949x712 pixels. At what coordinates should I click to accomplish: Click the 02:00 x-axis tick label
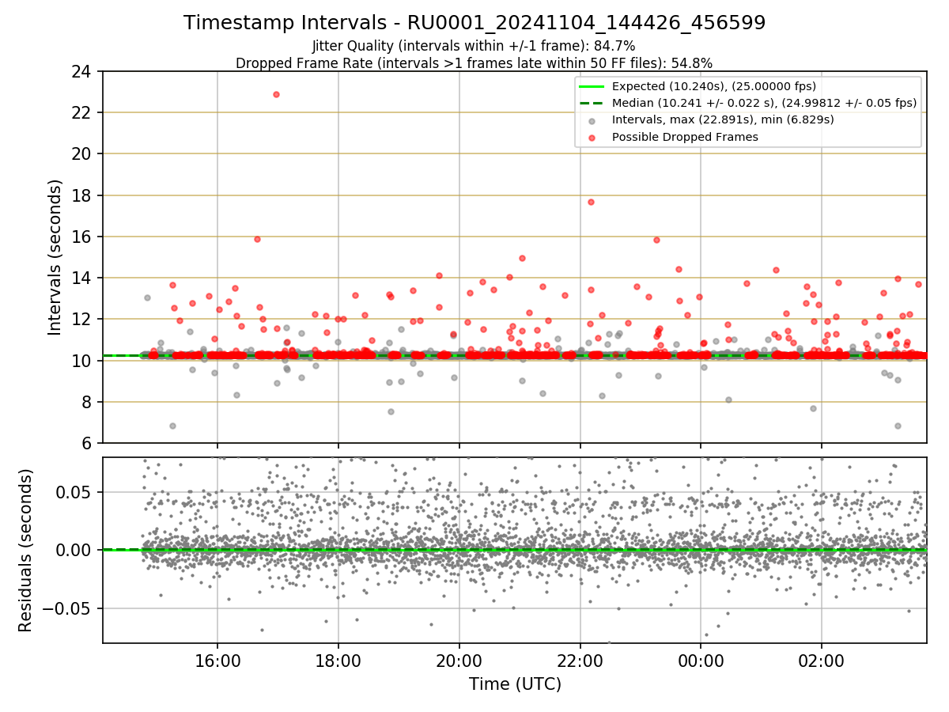coord(821,660)
